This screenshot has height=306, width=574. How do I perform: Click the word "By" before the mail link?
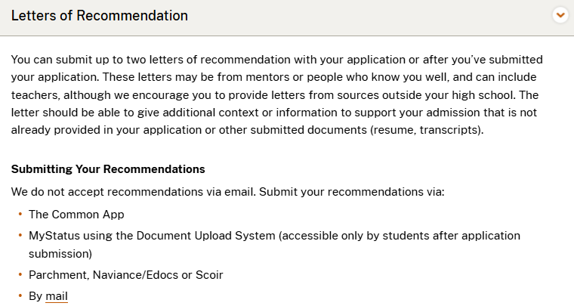[x=35, y=296]
